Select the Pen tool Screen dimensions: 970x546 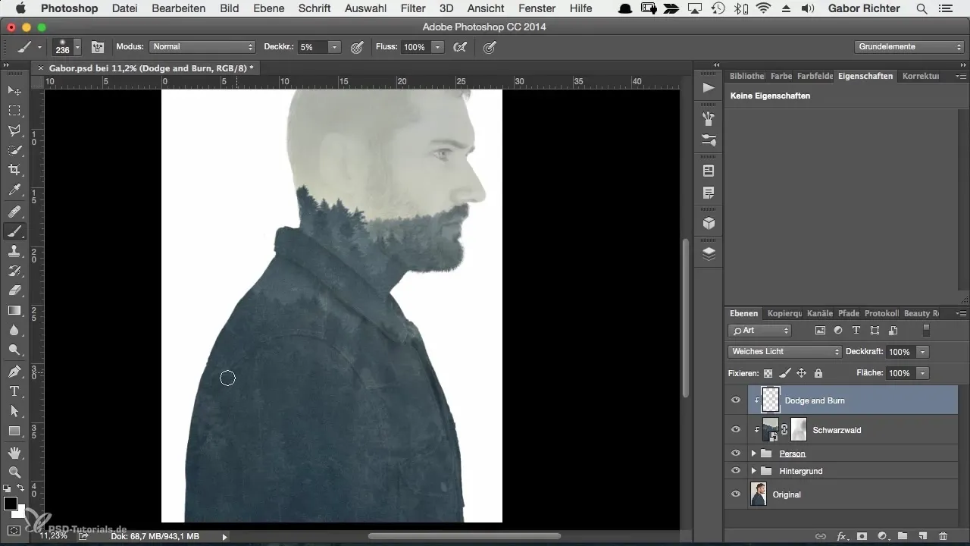click(x=14, y=372)
